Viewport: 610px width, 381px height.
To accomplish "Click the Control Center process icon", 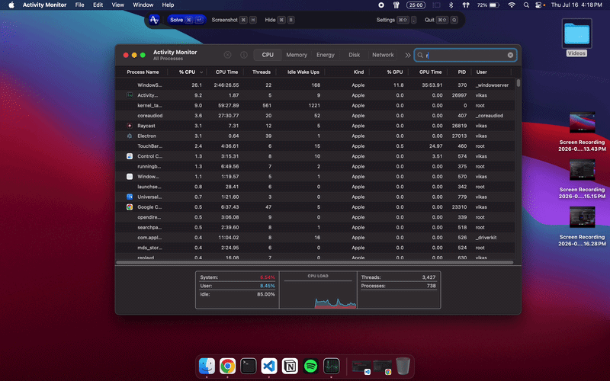I will [x=130, y=156].
